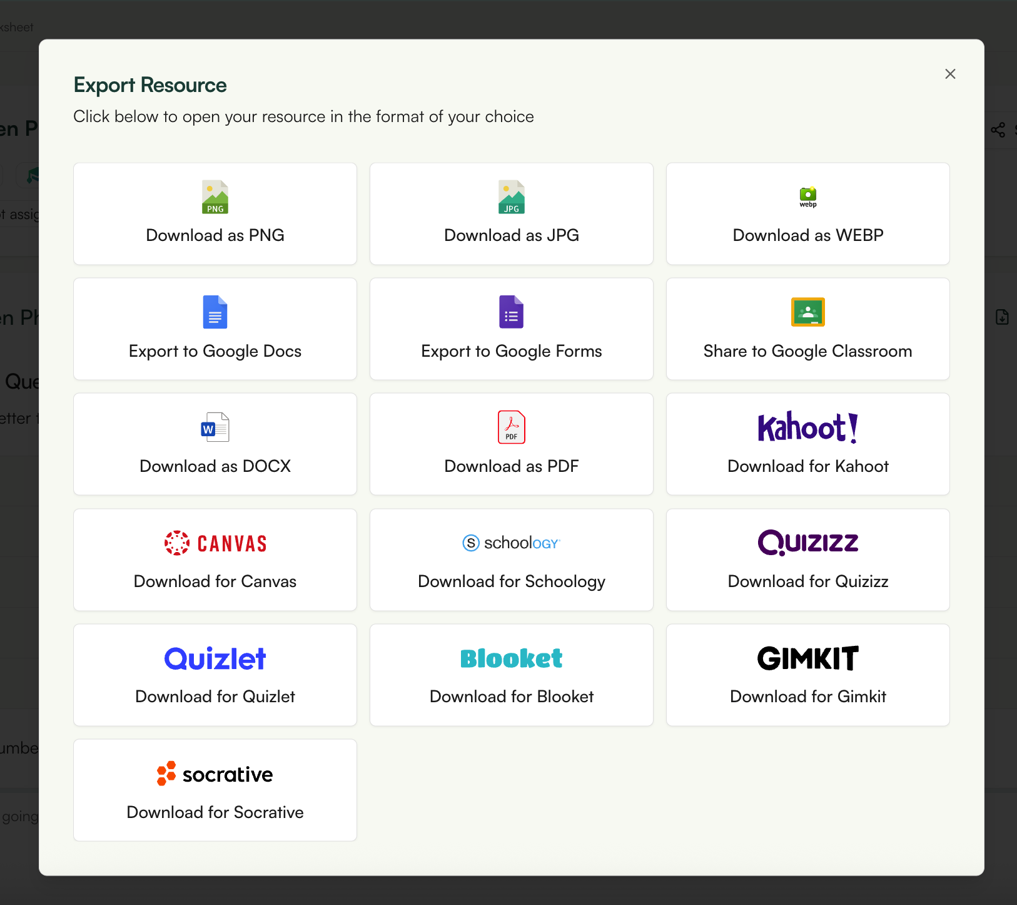
Task: Download the resource as PDF
Action: [x=511, y=444]
